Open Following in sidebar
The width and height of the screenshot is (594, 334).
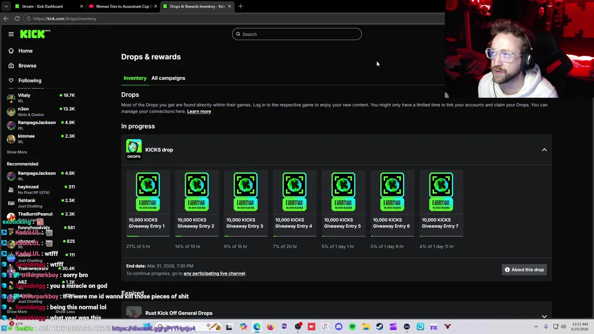30,80
